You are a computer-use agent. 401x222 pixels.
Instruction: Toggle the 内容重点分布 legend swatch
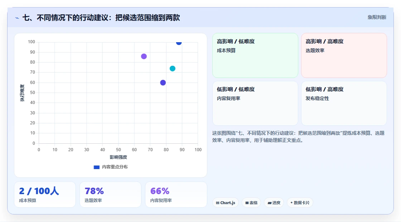click(x=96, y=167)
